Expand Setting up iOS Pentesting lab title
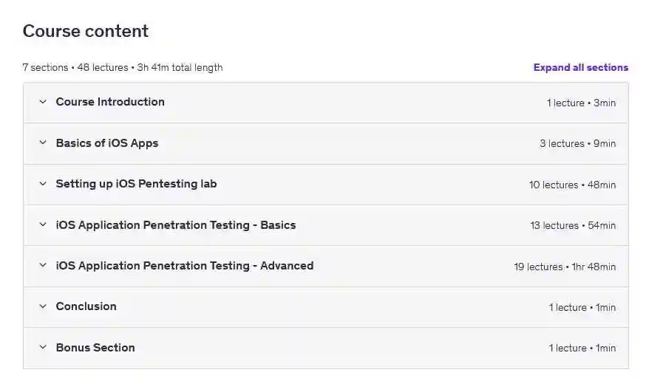 point(136,184)
